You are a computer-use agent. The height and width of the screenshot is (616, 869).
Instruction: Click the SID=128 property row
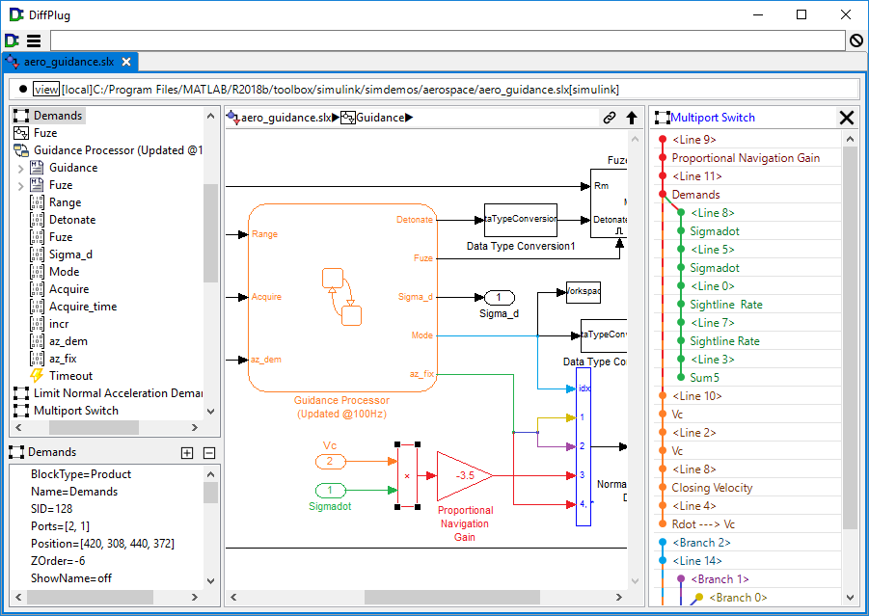click(x=51, y=509)
